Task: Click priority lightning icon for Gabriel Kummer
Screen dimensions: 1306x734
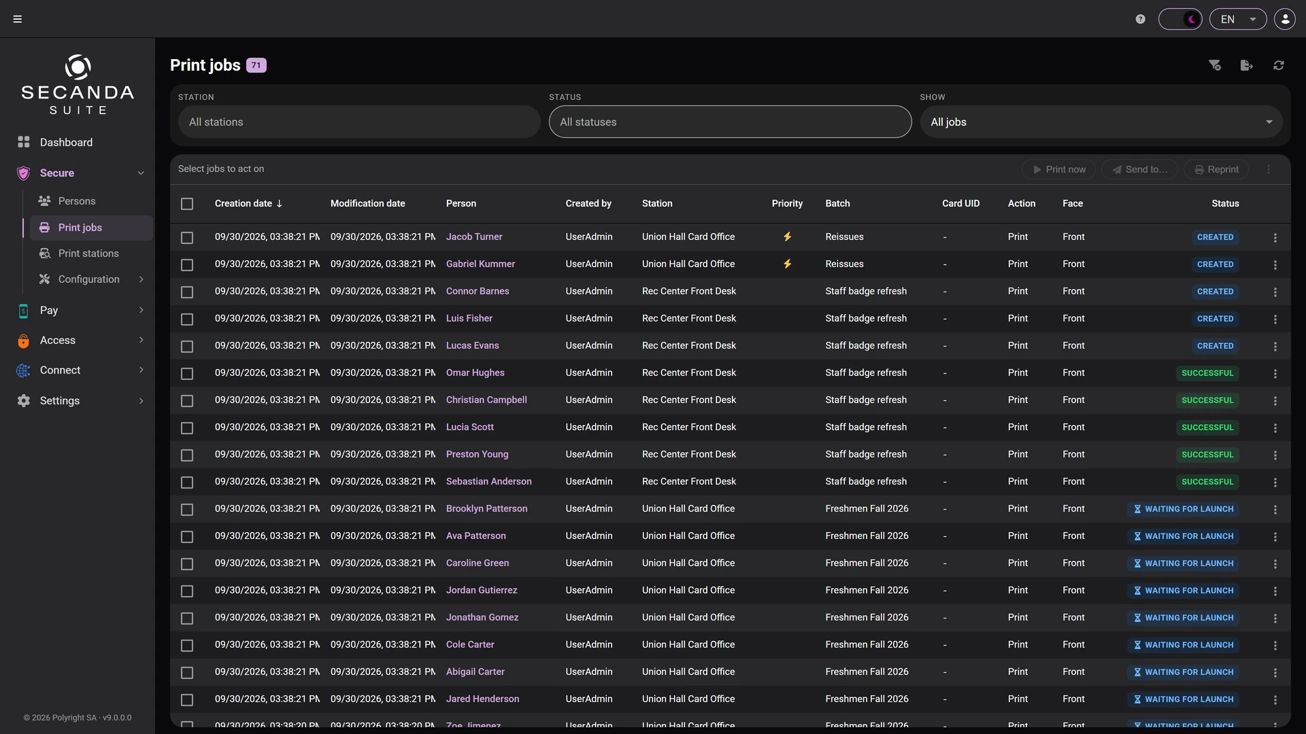Action: (x=787, y=264)
